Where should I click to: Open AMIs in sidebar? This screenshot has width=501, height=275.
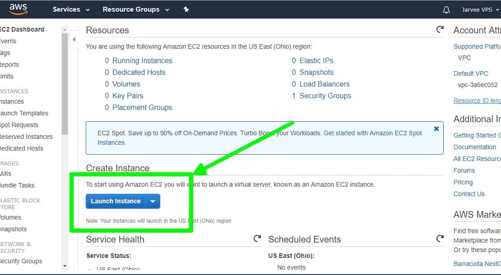5,174
